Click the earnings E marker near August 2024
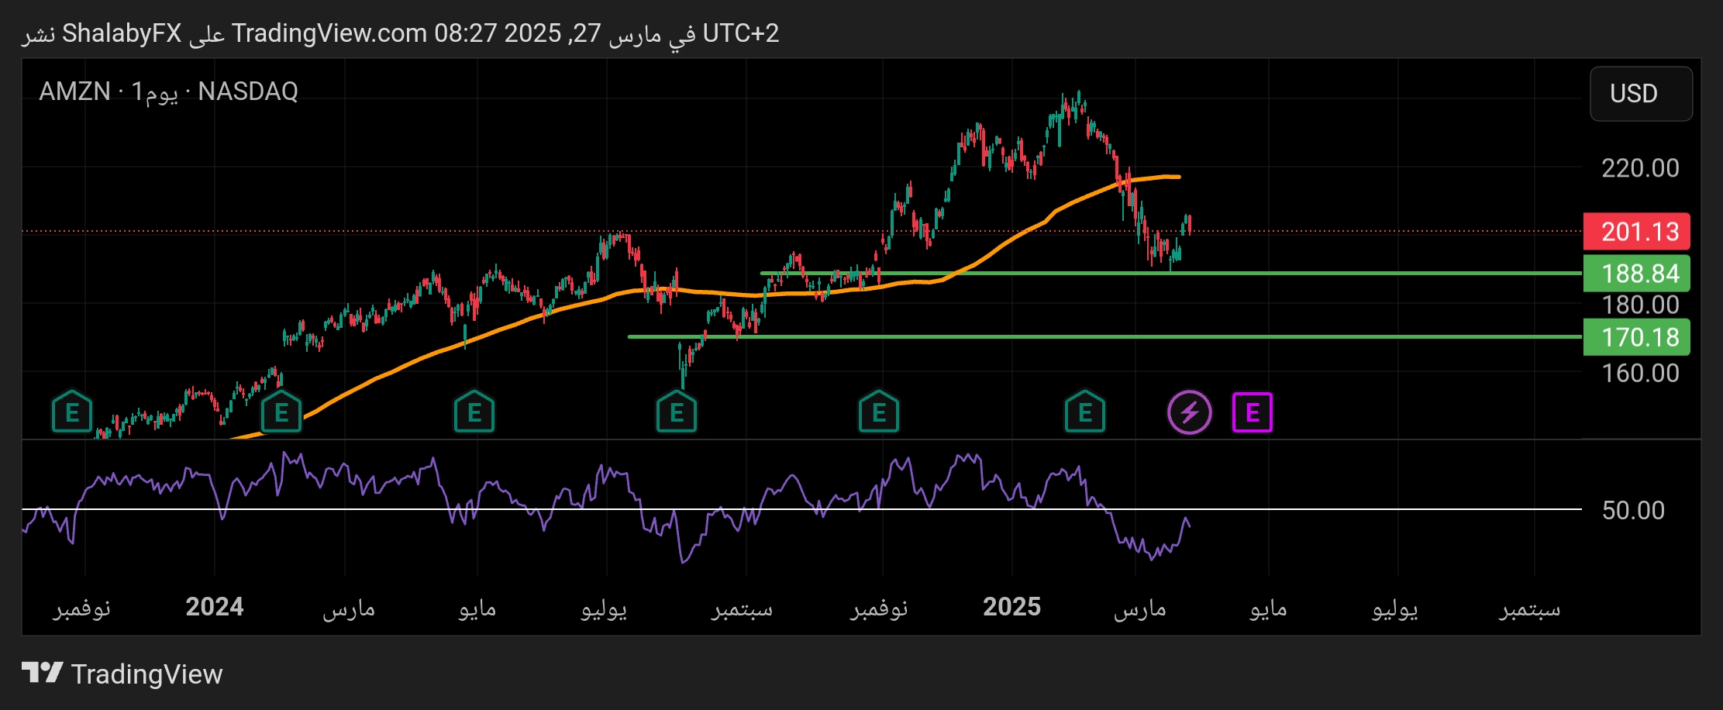The width and height of the screenshot is (1723, 710). point(677,412)
